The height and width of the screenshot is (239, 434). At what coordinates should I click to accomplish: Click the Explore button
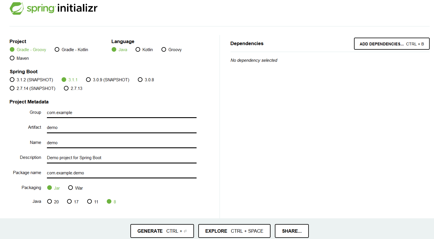(234, 231)
